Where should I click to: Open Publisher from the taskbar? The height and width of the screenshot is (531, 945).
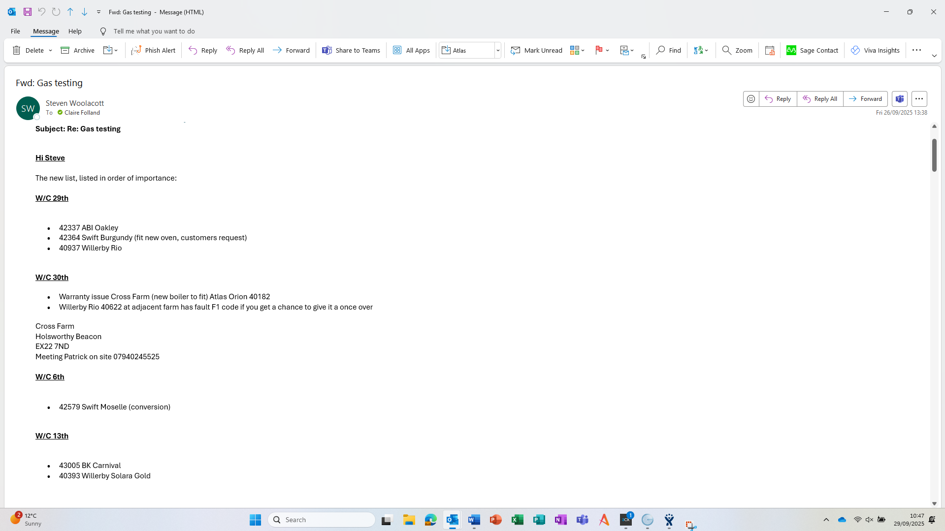point(539,520)
